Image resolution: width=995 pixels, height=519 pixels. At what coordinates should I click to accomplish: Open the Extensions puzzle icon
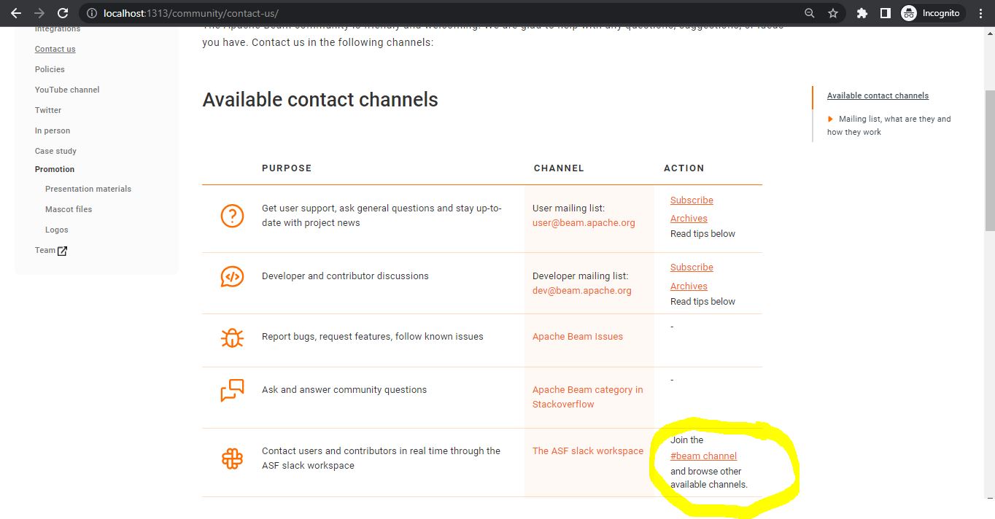click(x=862, y=13)
